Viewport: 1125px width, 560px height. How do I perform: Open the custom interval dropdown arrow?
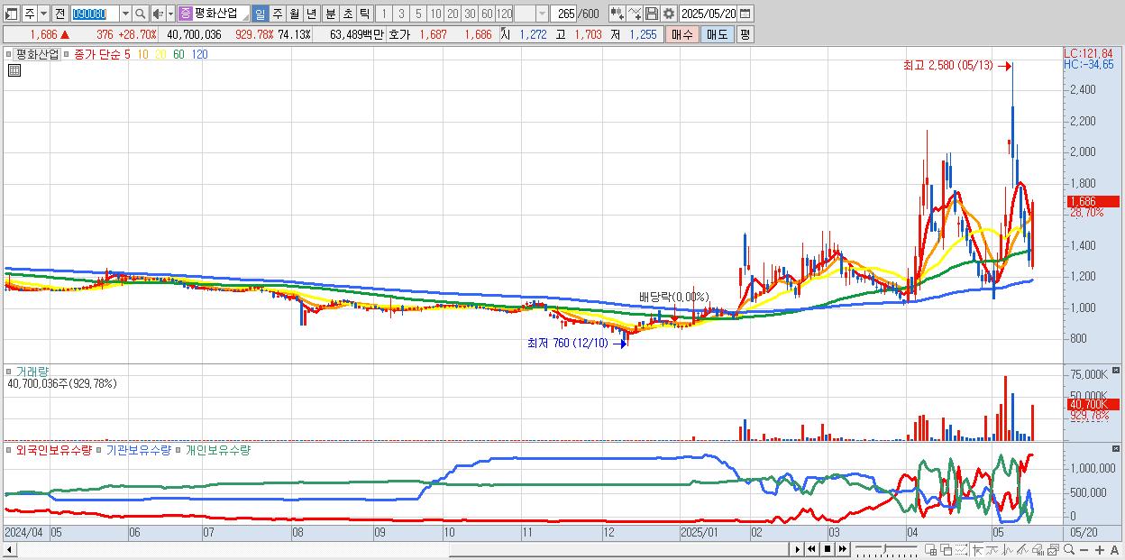(x=542, y=14)
